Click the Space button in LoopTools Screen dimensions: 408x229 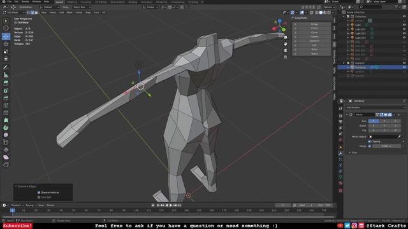click(314, 53)
